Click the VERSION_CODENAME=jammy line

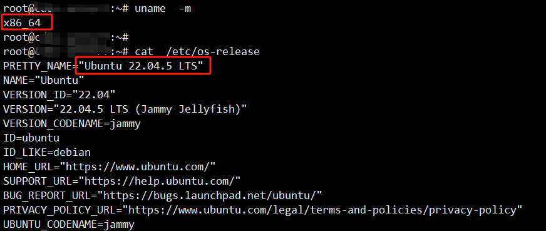(72, 124)
